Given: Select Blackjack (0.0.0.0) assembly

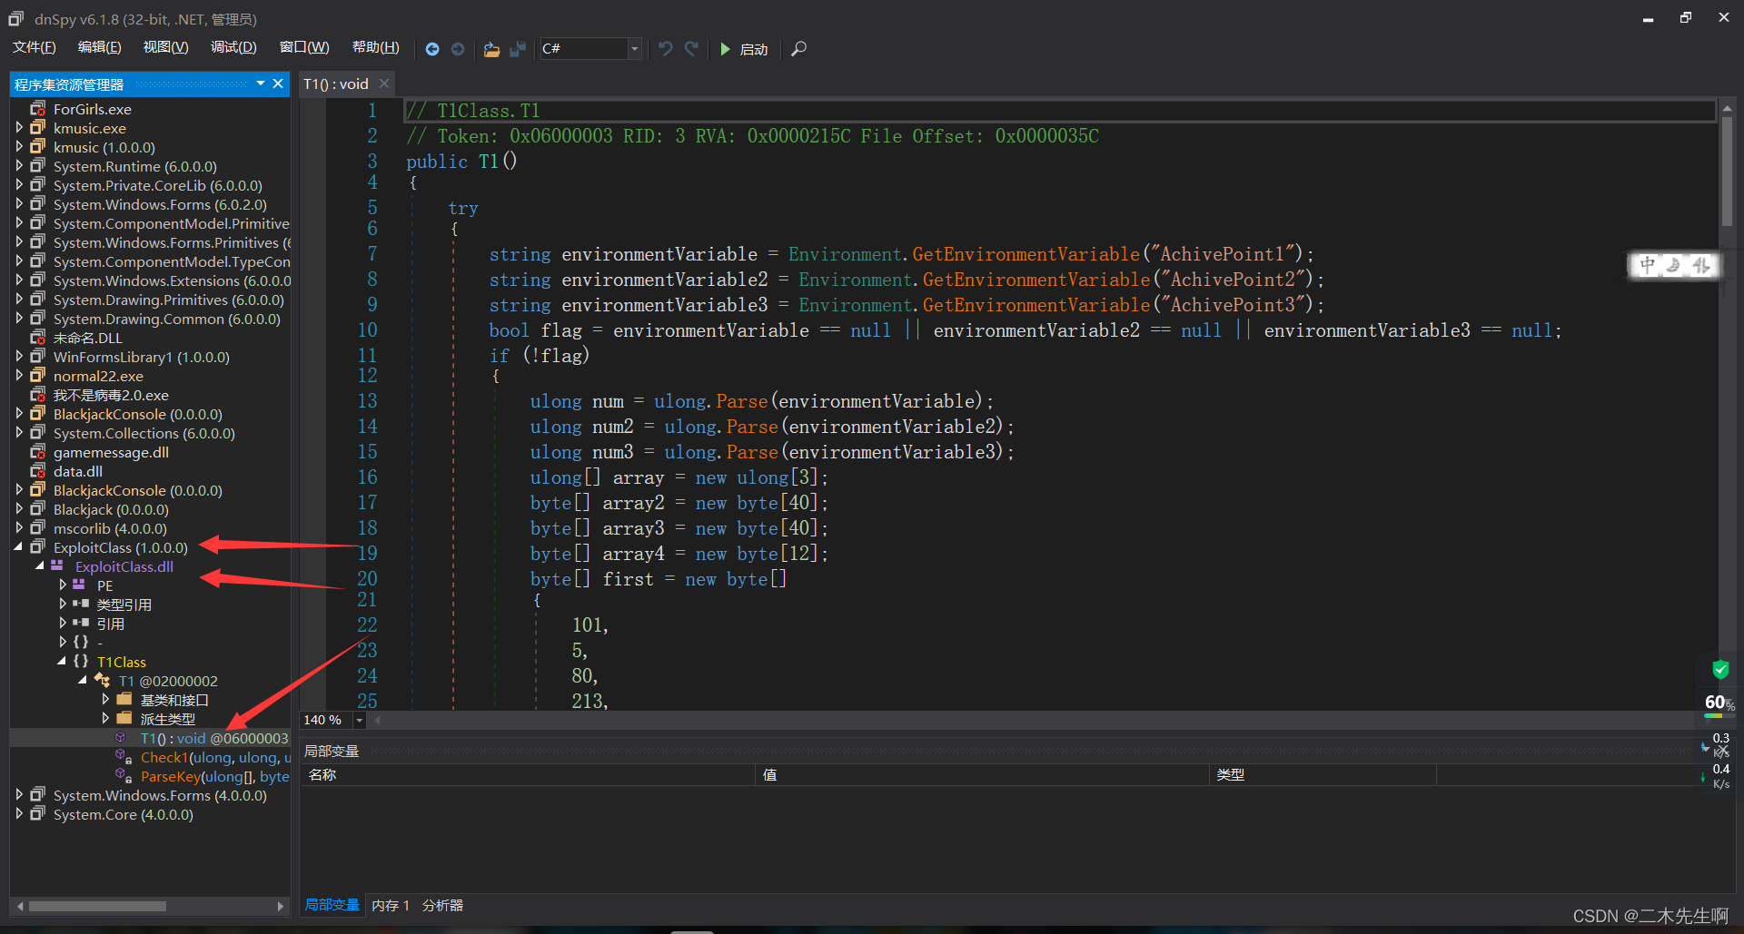Looking at the screenshot, I should [x=111, y=509].
